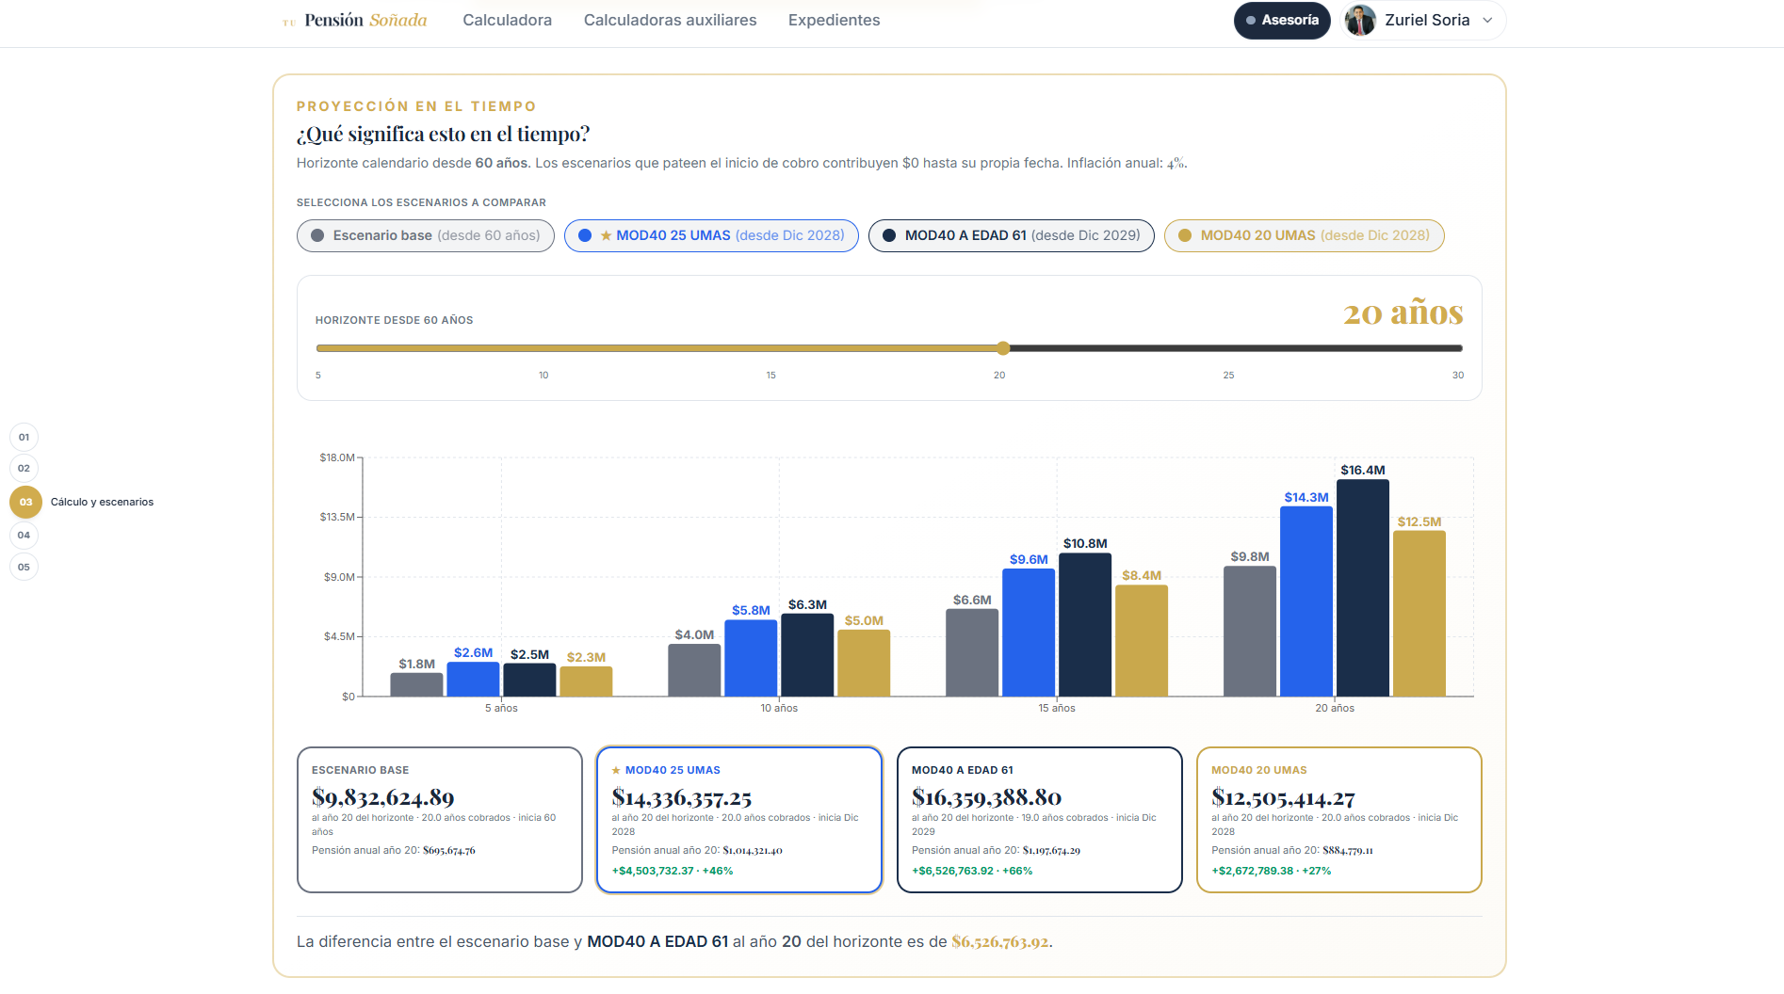Toggle MOD40 20 UMAS scenario chip
Viewport: 1784px width, 994px height.
pyautogui.click(x=1304, y=235)
